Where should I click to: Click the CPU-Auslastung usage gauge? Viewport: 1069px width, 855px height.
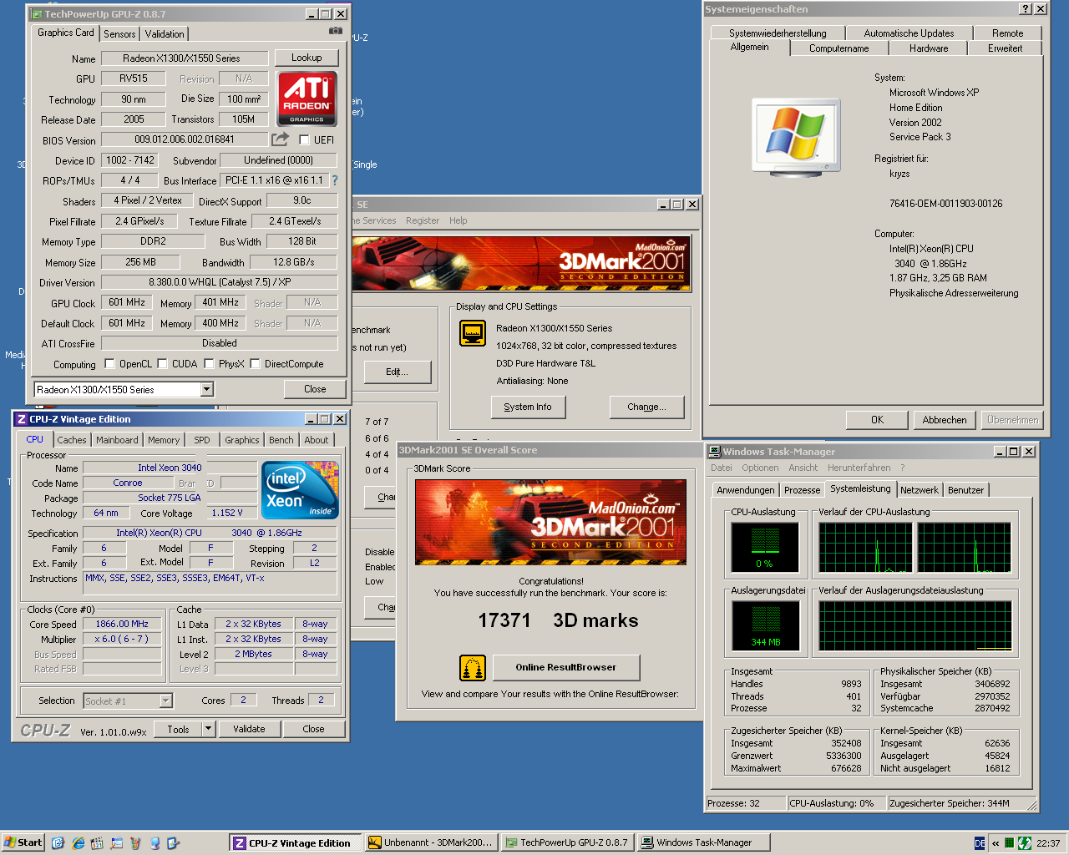765,547
